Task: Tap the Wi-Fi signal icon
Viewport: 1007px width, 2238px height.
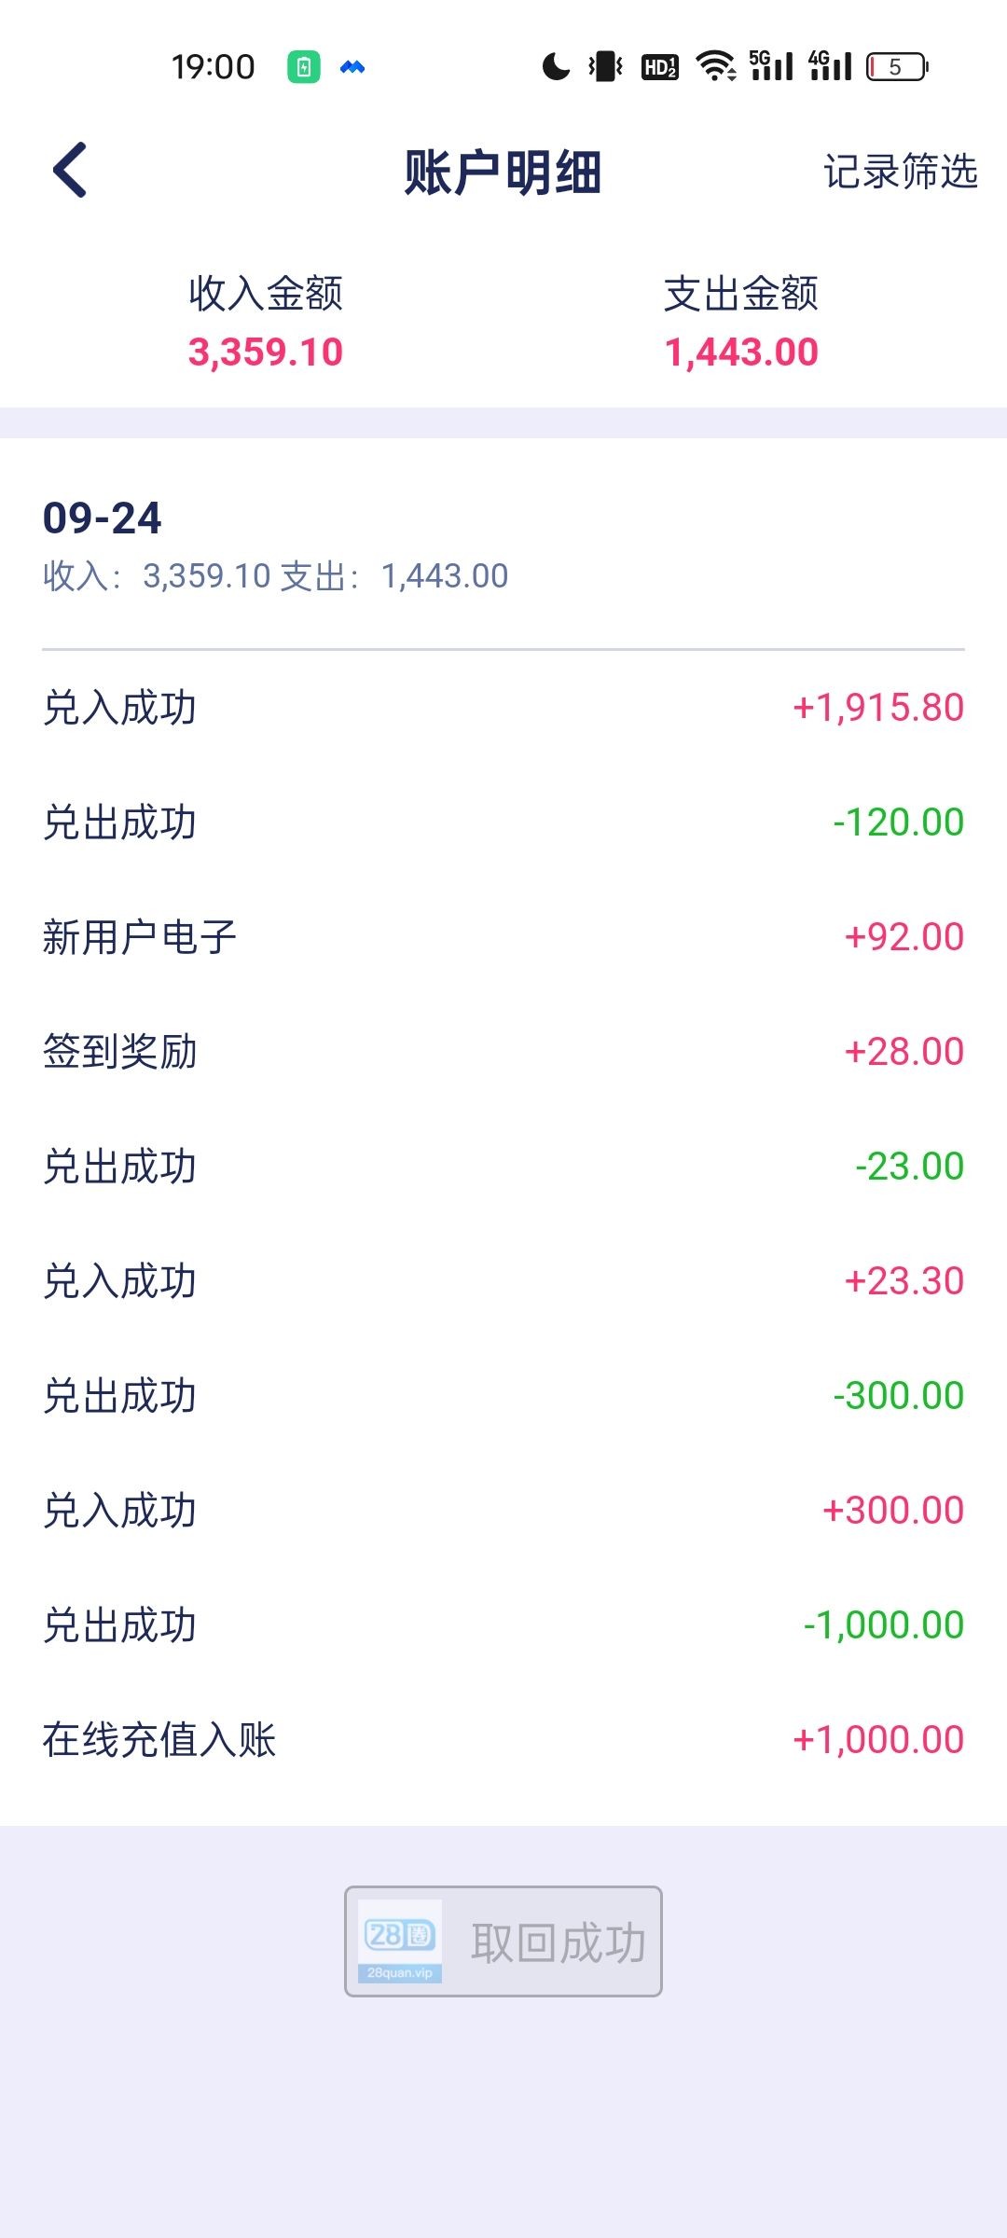Action: click(716, 67)
